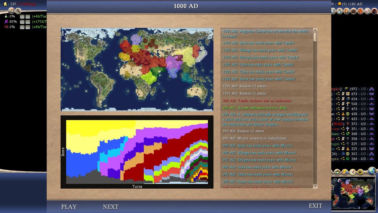This screenshot has width=378, height=213.
Task: Open the Technology advisor flask icon
Action: 340,11
